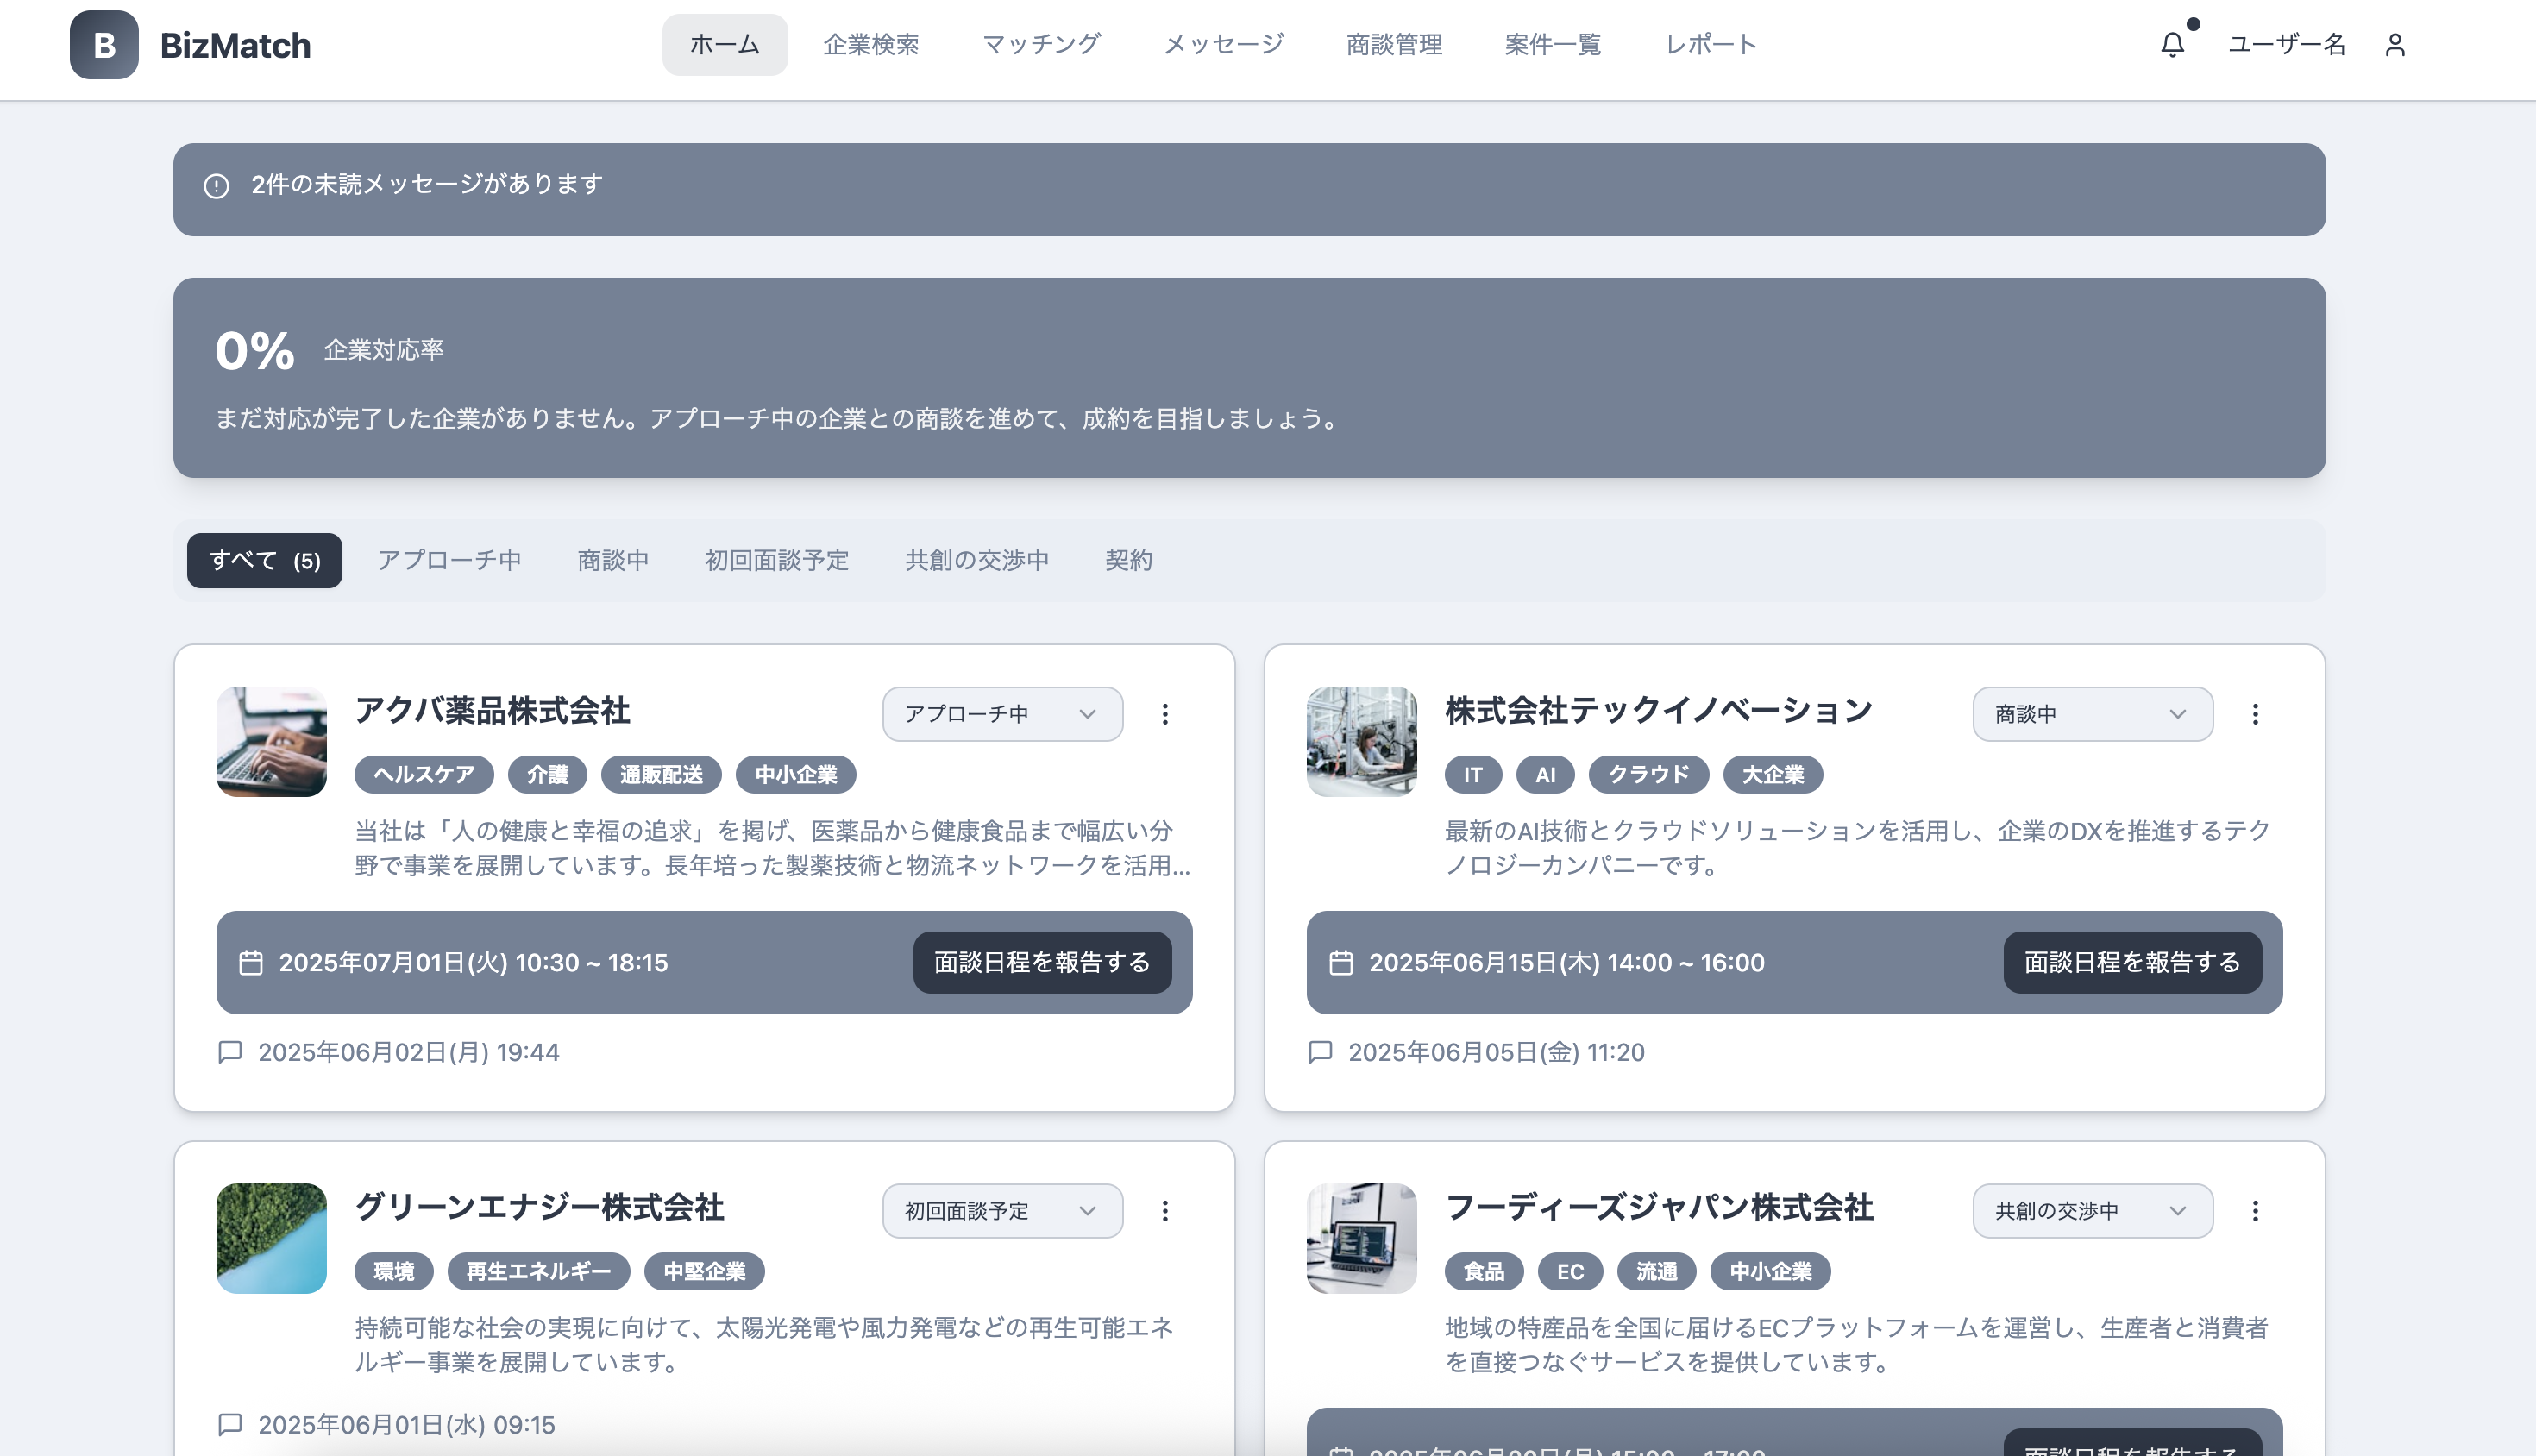Select the 初回面談予定 filter pill

point(776,560)
